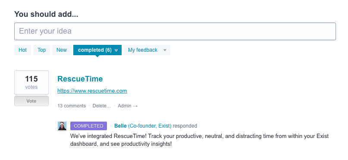Open the Admin → link

pyautogui.click(x=128, y=106)
